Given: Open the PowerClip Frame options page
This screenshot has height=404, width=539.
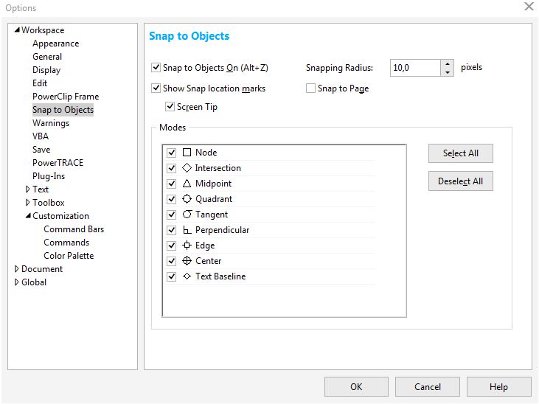Looking at the screenshot, I should pyautogui.click(x=65, y=97).
